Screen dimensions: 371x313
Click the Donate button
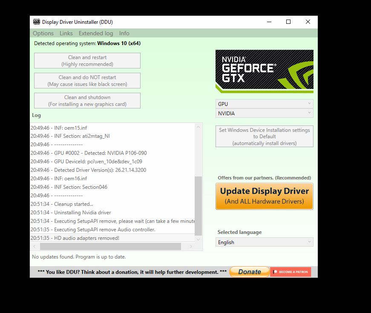(249, 272)
